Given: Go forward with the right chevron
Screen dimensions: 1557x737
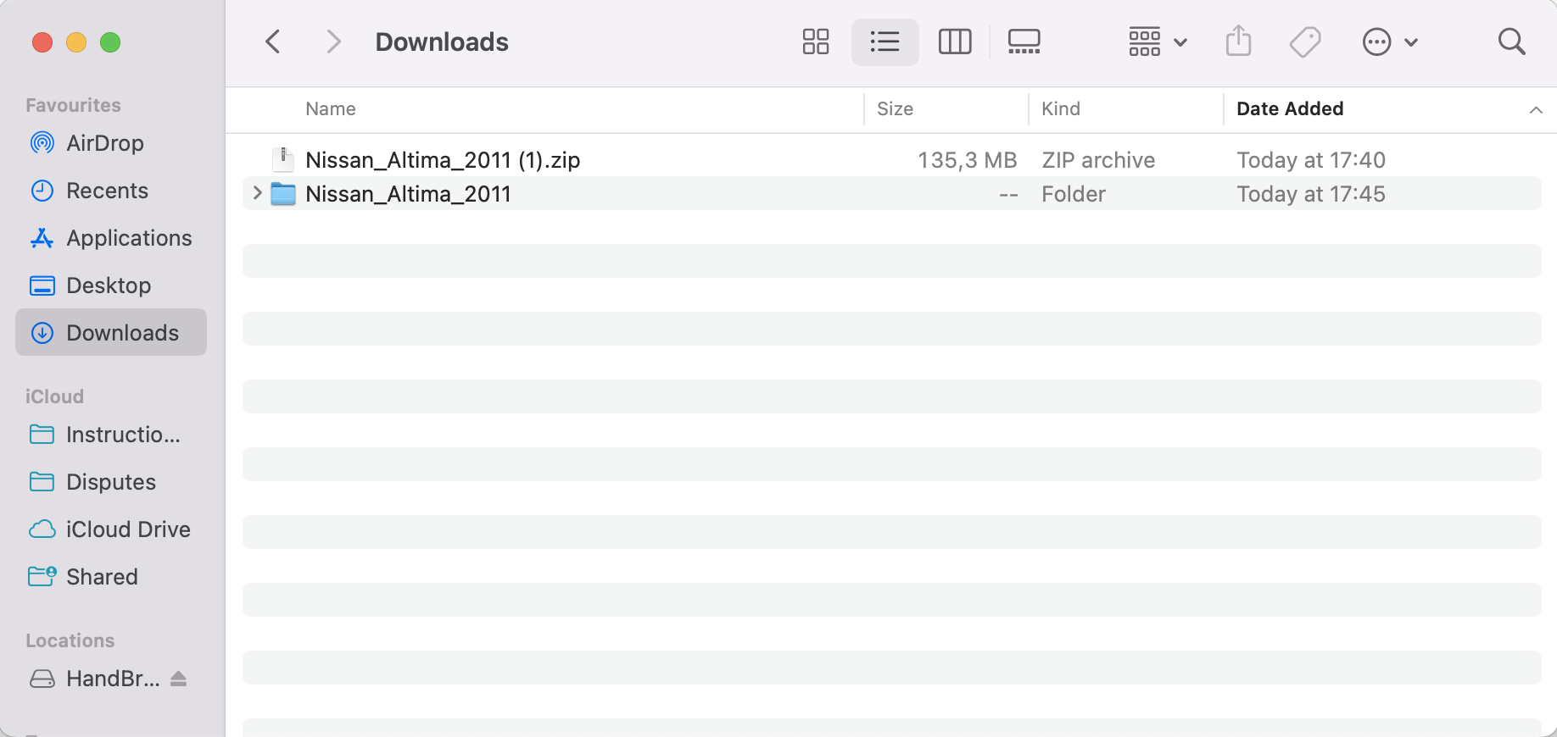Looking at the screenshot, I should pyautogui.click(x=334, y=42).
